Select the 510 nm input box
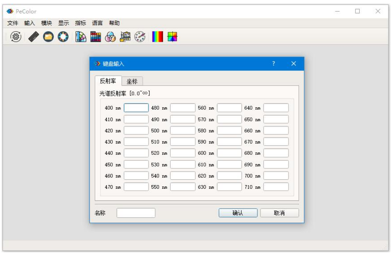Image resolution: width=392 pixels, height=253 pixels. [183, 142]
